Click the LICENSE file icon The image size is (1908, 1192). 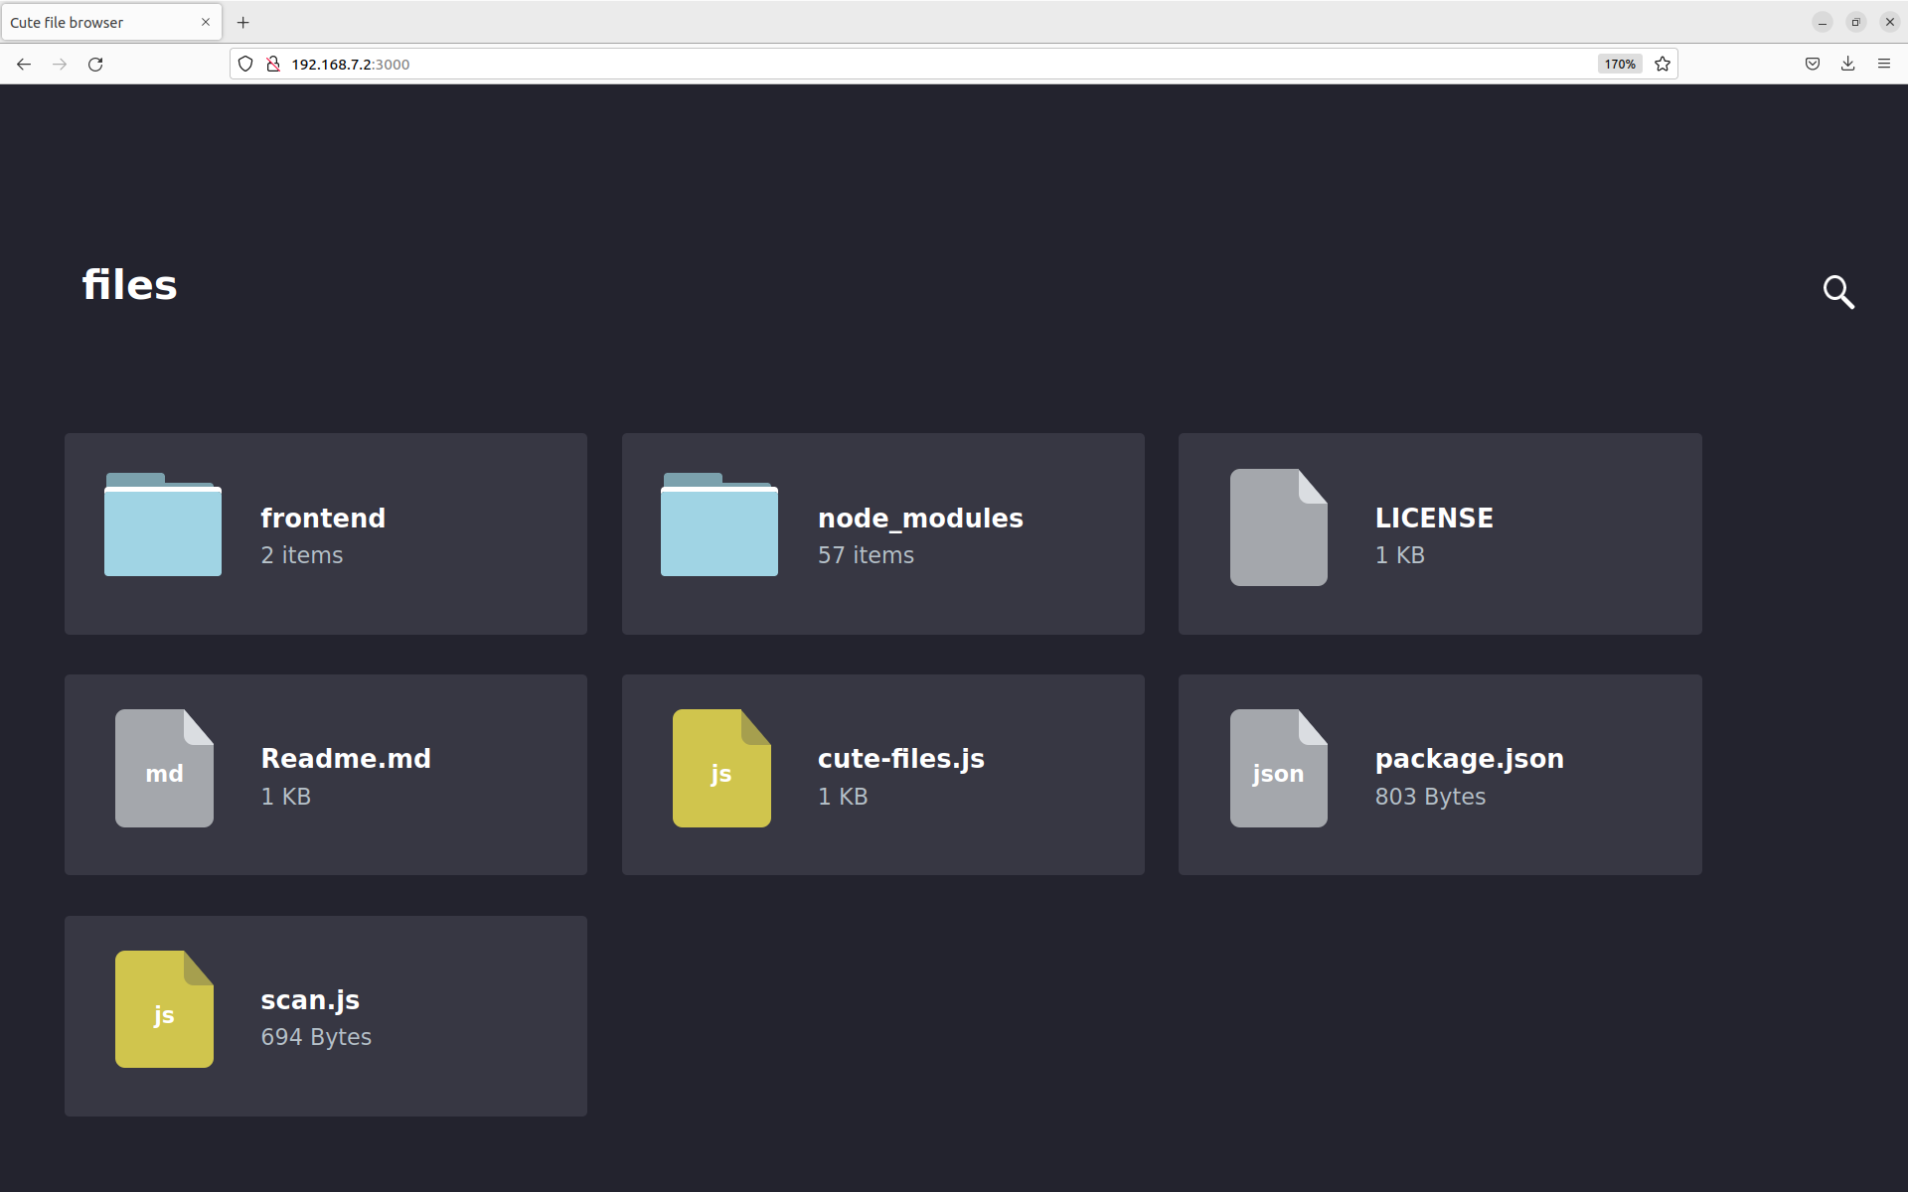(x=1278, y=527)
